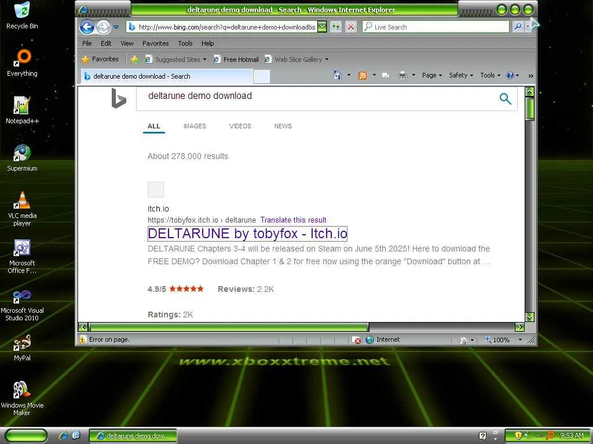Open the Safety dropdown menu
Screen dimensions: 593x444
coord(460,75)
